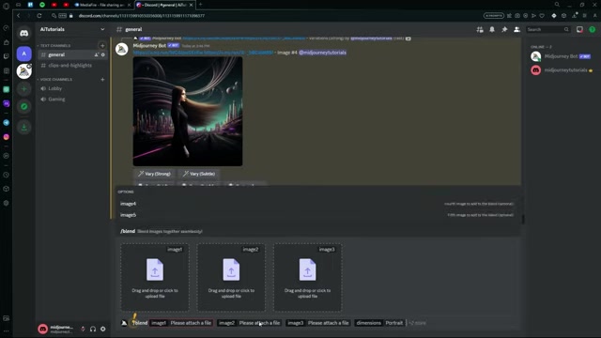Screen dimensions: 601x338
Task: Click the Vary (Strong) button
Action: pos(155,174)
